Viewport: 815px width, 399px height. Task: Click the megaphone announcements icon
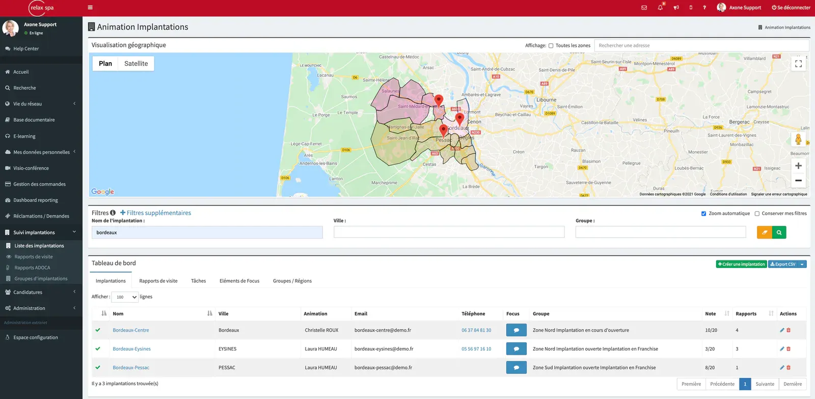[x=676, y=8]
